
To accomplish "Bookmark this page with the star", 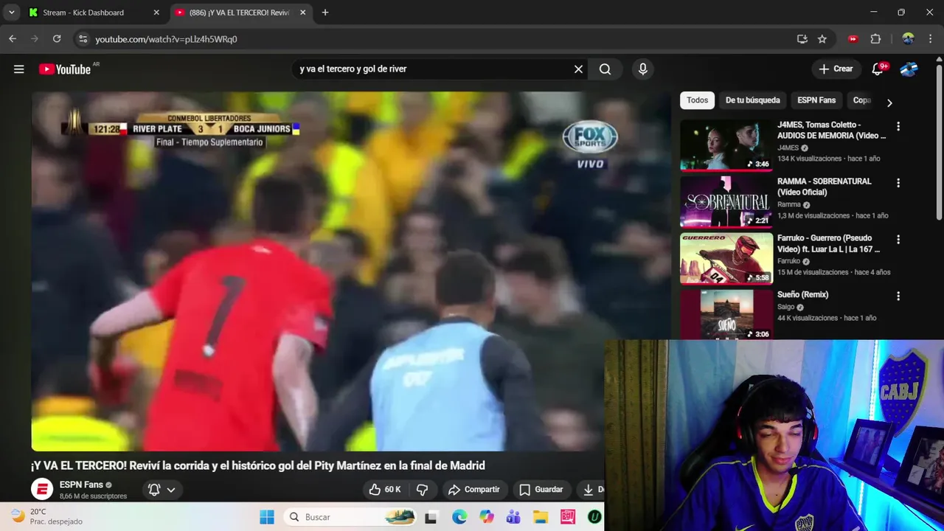I will [x=822, y=39].
